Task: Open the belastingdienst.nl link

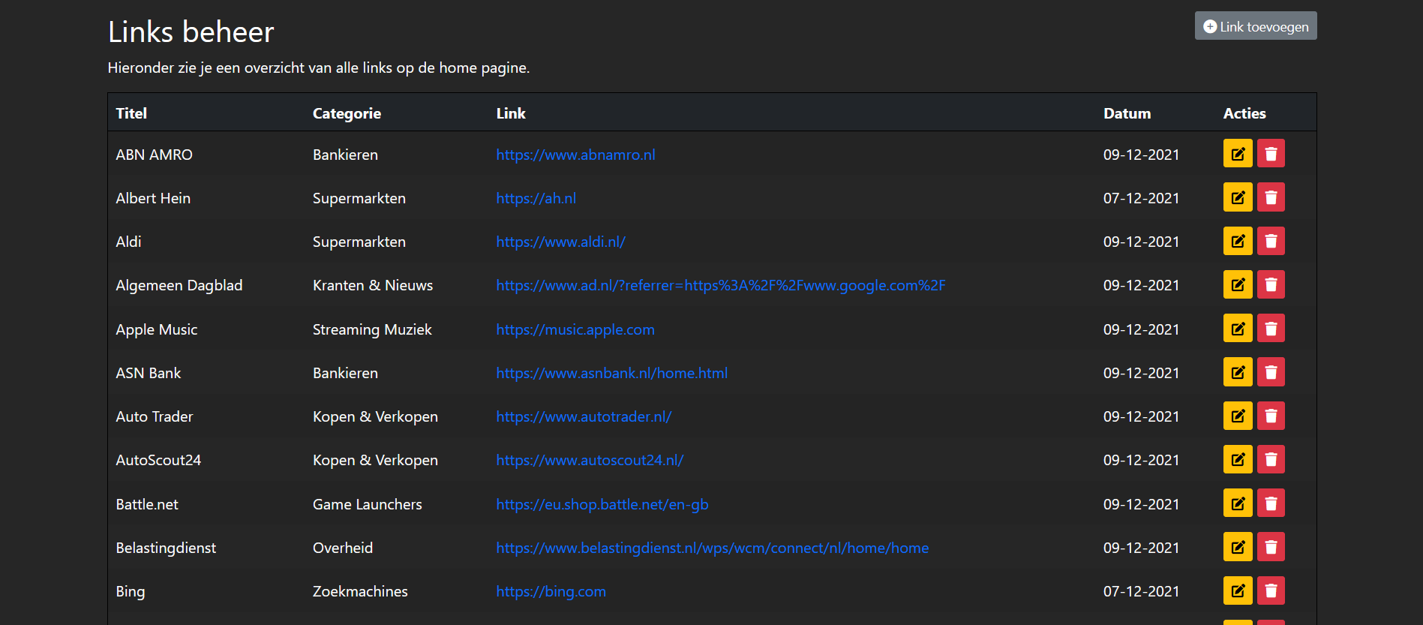Action: coord(713,548)
